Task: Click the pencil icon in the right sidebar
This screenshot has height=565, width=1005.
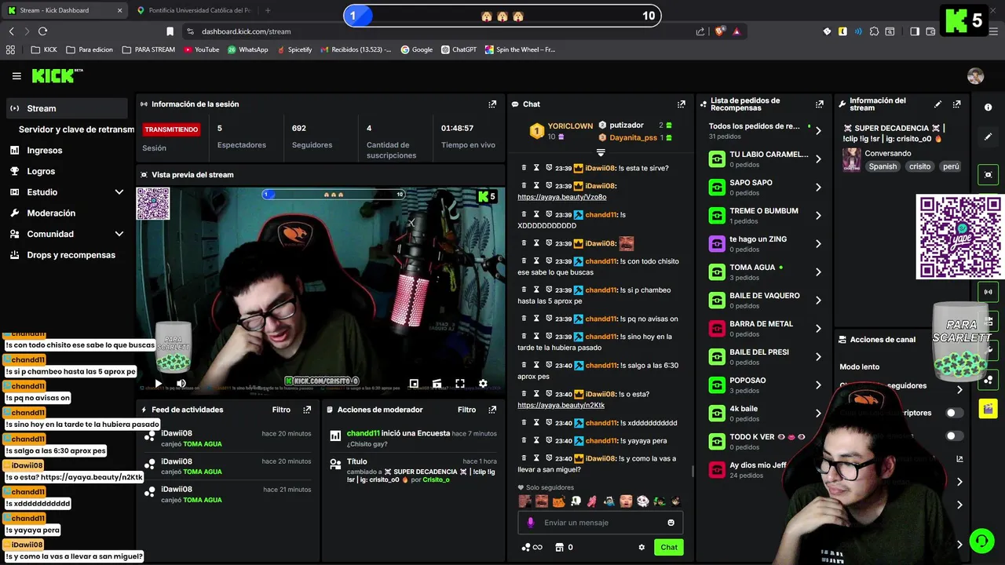Action: point(988,137)
